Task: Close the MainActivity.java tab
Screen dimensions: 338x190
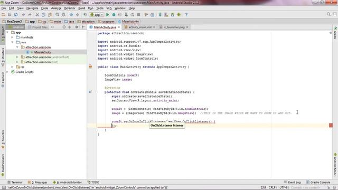Action: [x=119, y=27]
